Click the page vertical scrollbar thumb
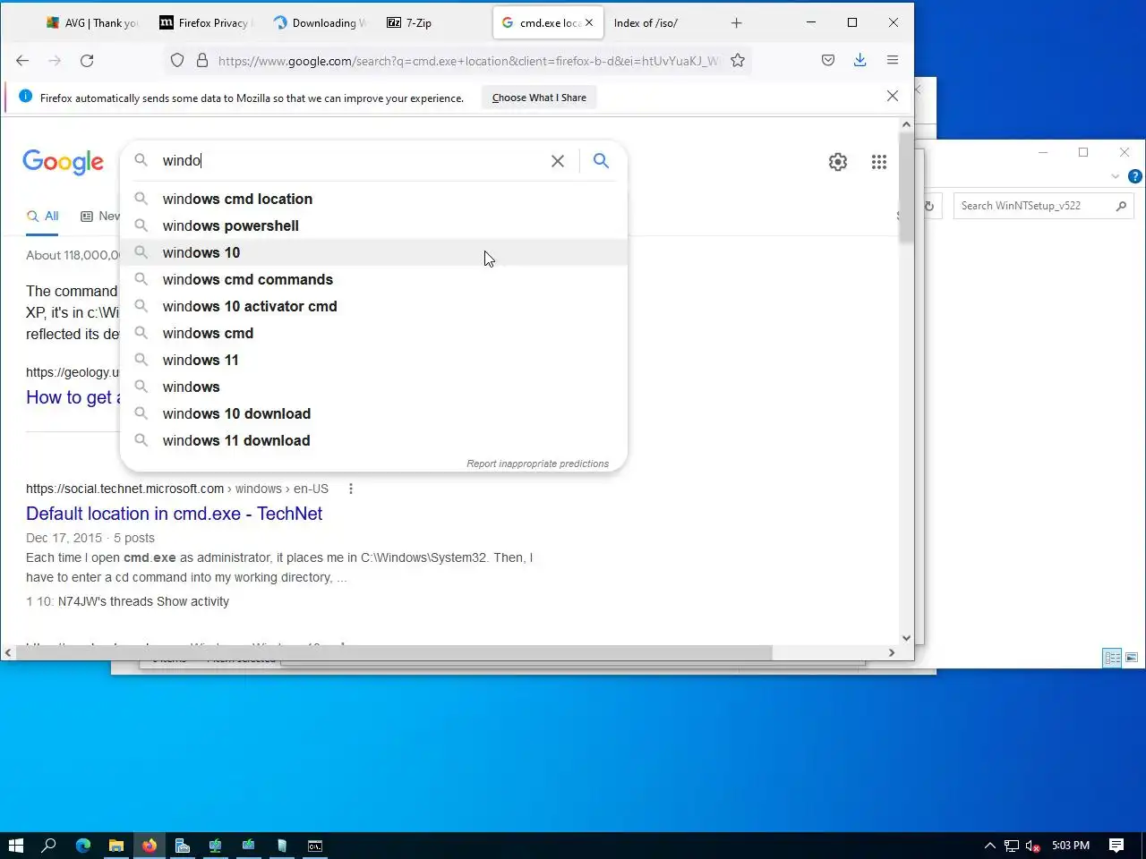This screenshot has height=859, width=1146. 906,188
